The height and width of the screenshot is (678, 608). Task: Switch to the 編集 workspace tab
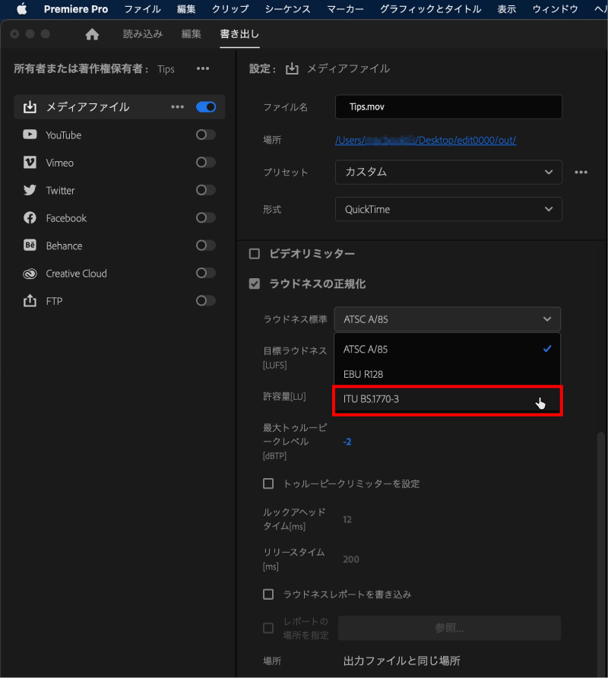point(191,33)
